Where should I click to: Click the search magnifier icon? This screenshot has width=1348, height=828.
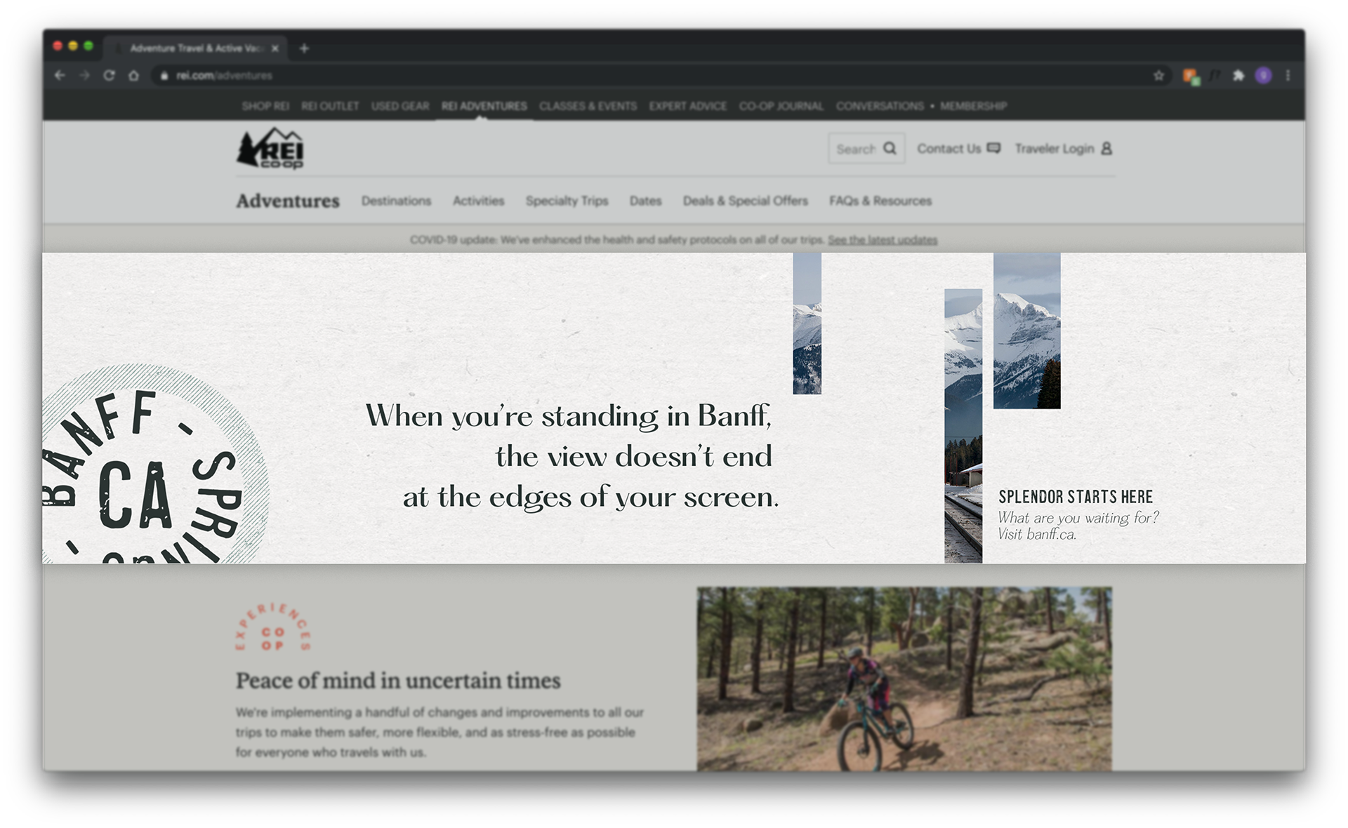[x=890, y=148]
